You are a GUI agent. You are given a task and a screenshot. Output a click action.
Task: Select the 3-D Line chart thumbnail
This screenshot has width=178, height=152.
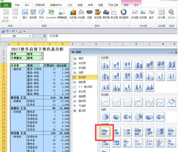pyautogui.click(x=172, y=102)
